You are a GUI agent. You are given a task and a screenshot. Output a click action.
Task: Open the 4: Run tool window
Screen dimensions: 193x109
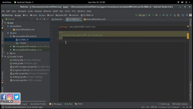click(x=68, y=104)
